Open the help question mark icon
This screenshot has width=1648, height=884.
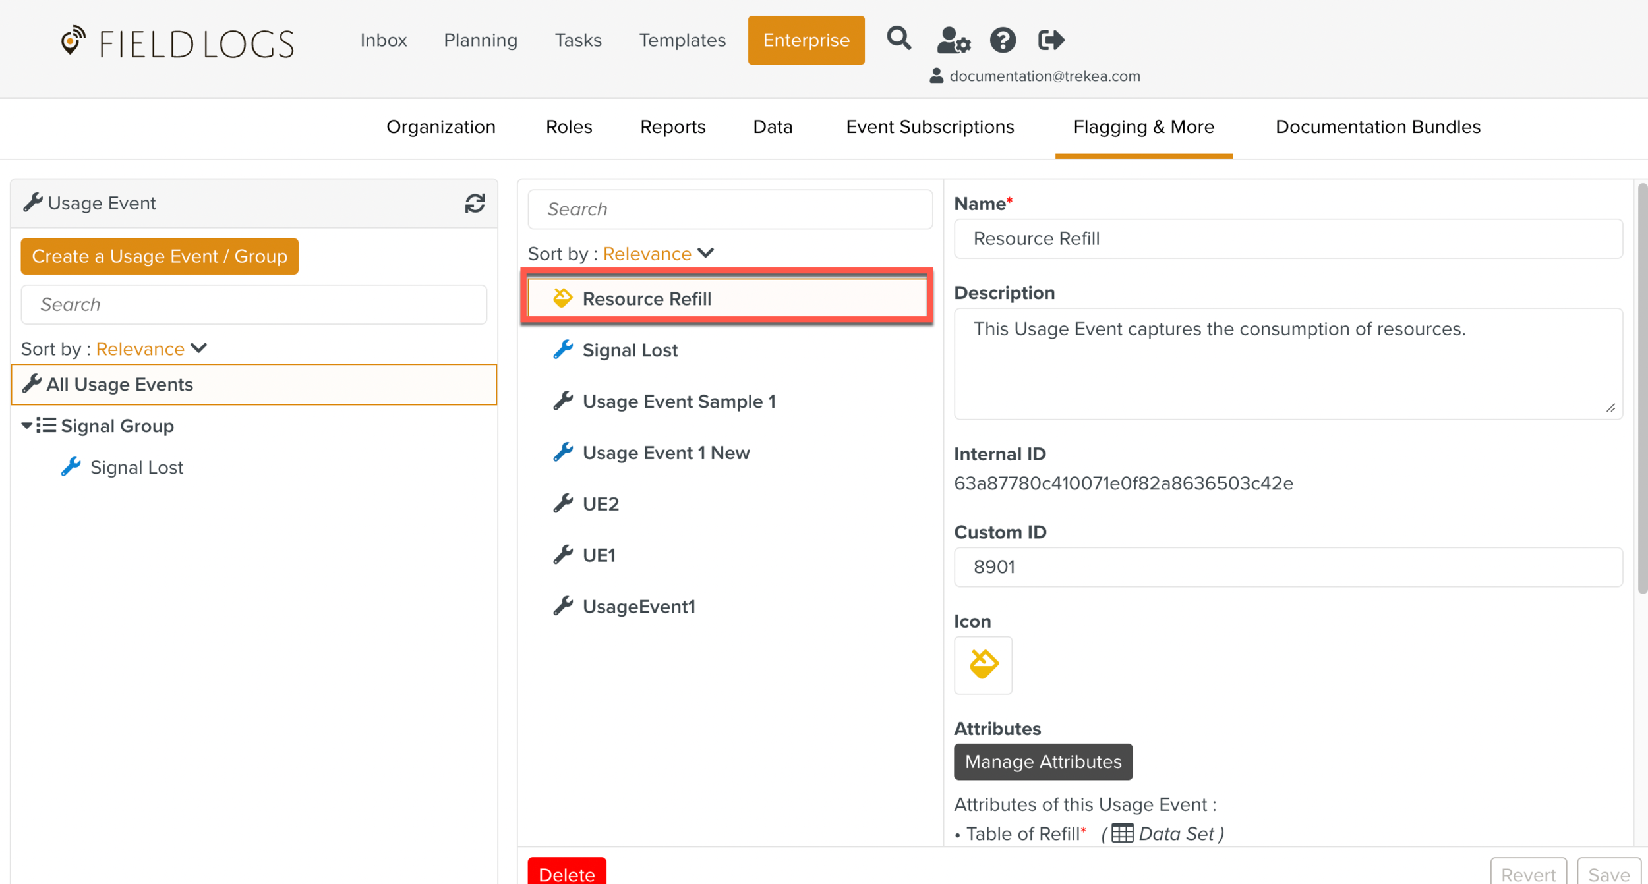click(x=1003, y=40)
